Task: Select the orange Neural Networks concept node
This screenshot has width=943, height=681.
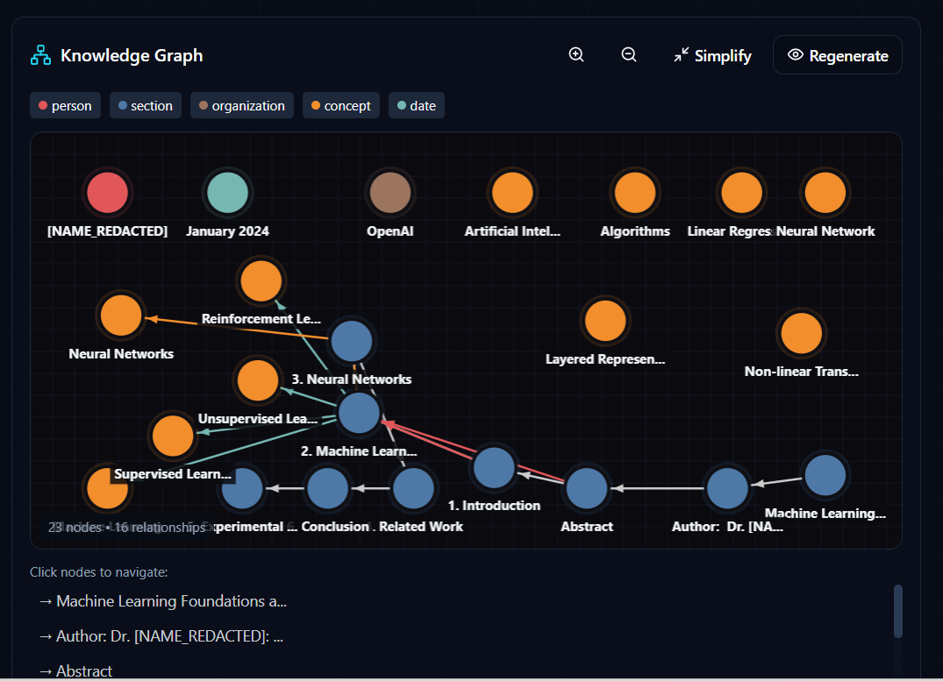Action: coord(121,315)
